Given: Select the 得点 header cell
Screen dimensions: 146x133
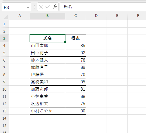Looking at the screenshot, I should 76,38.
